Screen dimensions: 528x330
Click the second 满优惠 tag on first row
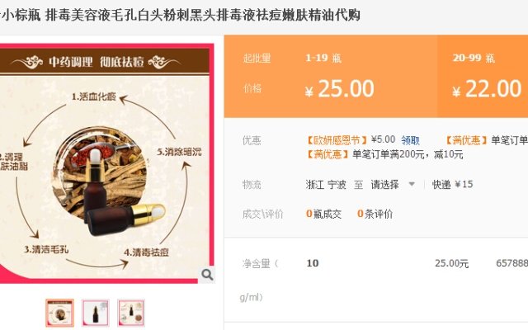pos(467,140)
